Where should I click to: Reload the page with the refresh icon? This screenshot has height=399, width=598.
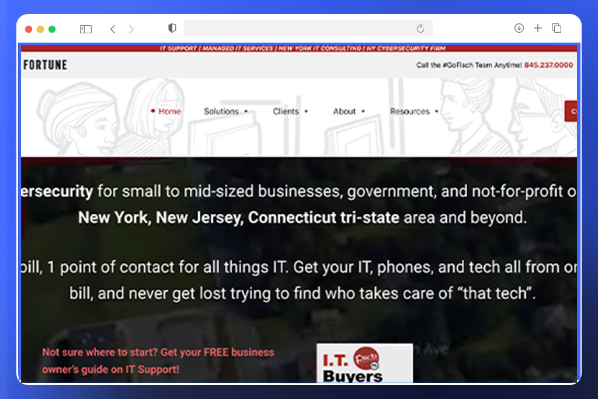pos(420,28)
